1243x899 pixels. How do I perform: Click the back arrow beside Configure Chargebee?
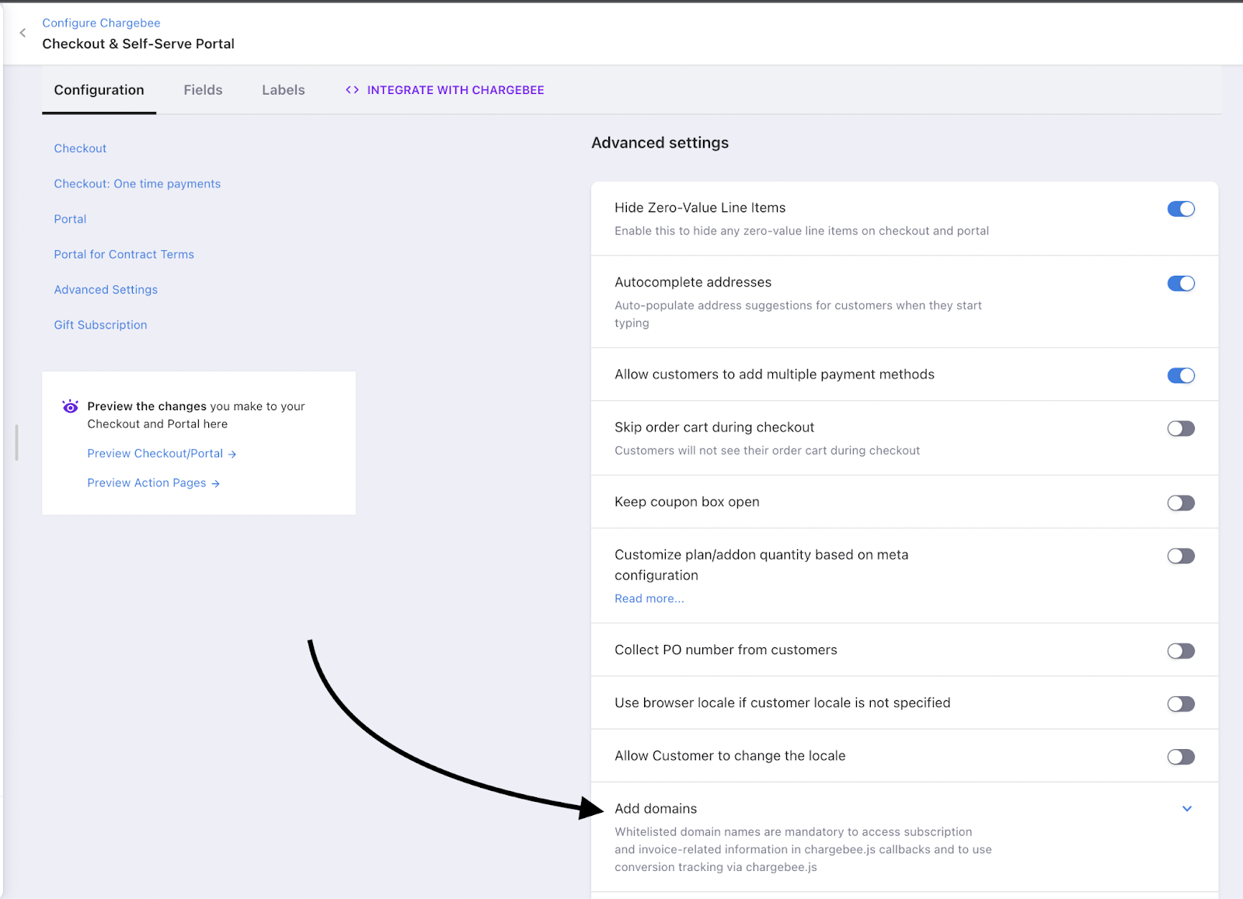pyautogui.click(x=23, y=33)
